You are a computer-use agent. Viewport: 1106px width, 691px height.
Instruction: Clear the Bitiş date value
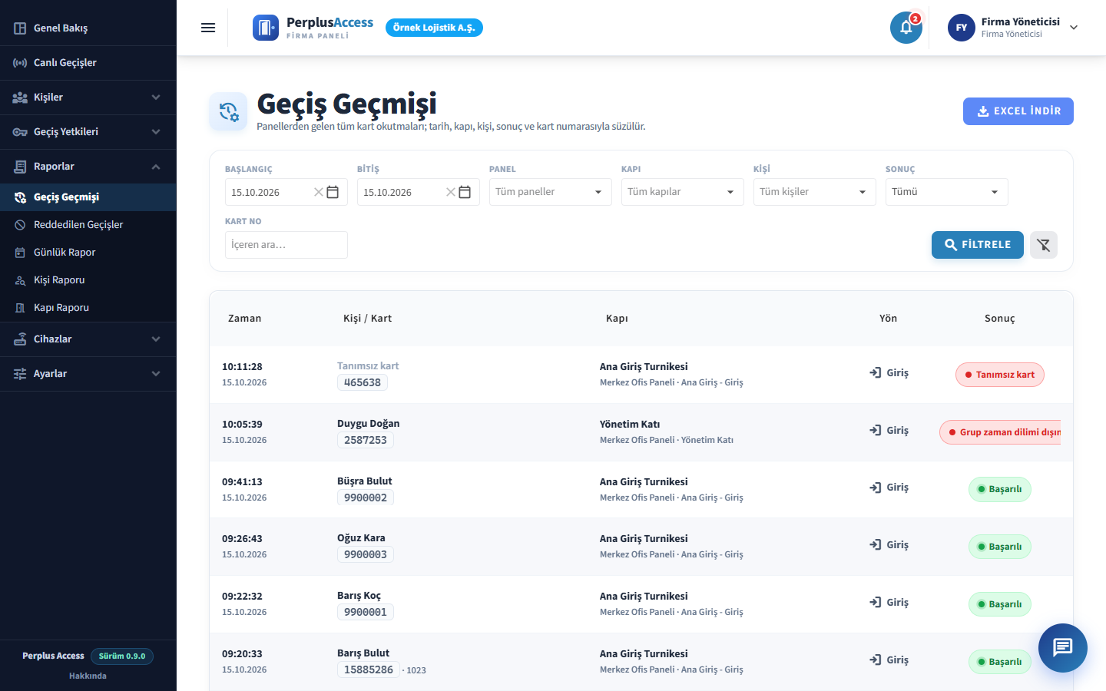pos(450,192)
